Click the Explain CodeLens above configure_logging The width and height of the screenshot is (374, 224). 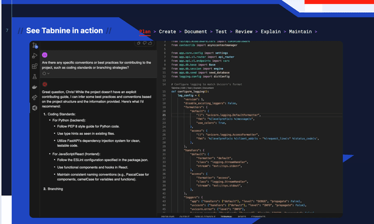(x=197, y=88)
